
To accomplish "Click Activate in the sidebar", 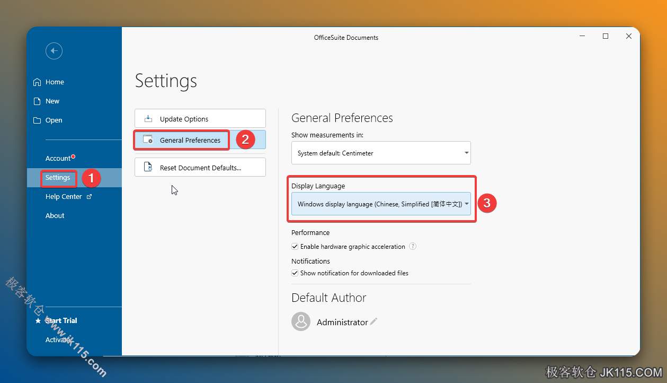I will click(58, 340).
